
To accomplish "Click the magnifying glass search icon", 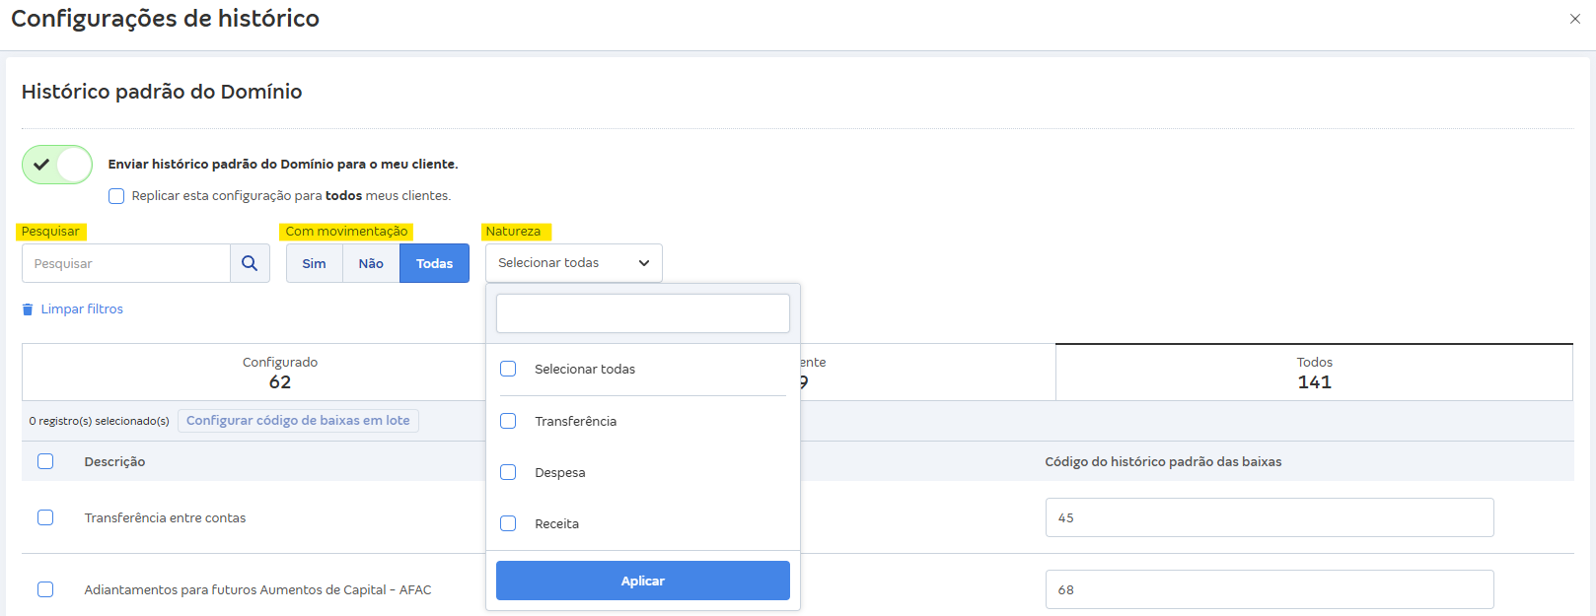I will tap(250, 263).
